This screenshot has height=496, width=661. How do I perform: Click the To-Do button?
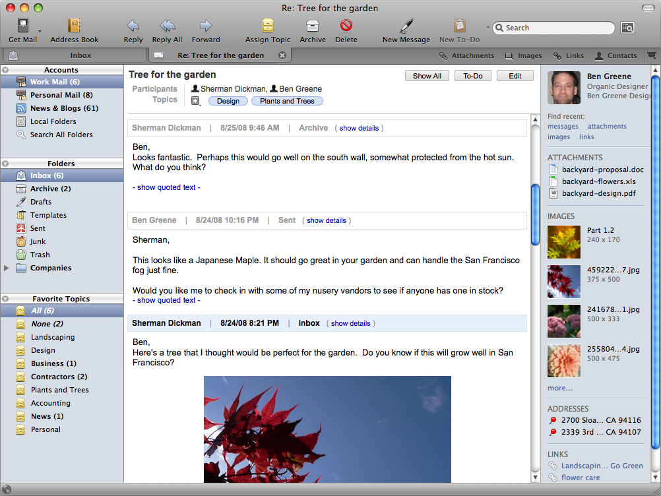coord(472,76)
